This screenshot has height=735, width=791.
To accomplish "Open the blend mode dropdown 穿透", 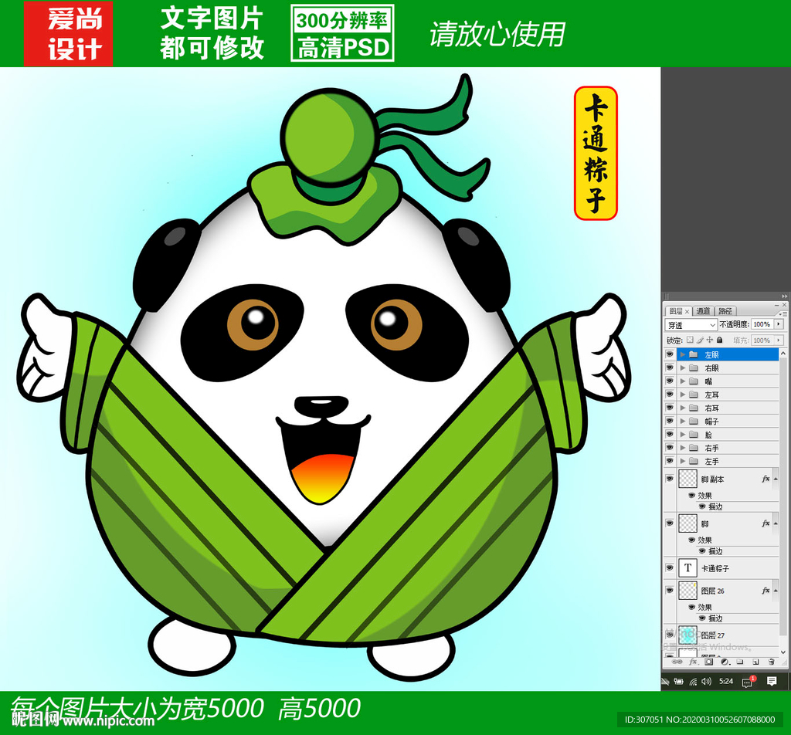I will pos(691,325).
